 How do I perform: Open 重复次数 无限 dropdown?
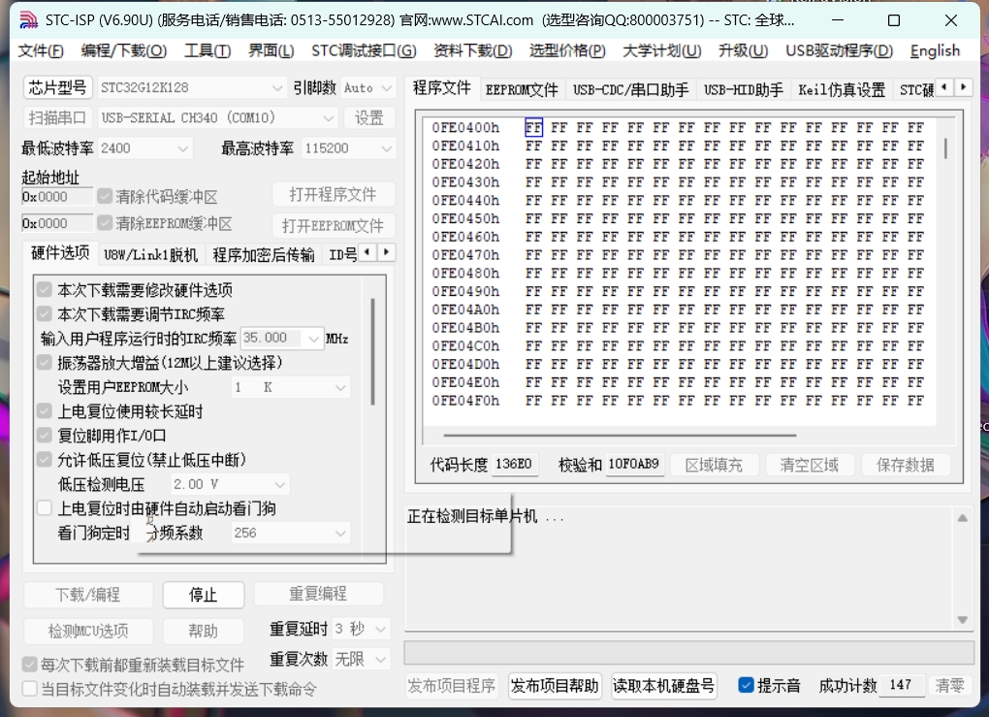[x=361, y=660]
